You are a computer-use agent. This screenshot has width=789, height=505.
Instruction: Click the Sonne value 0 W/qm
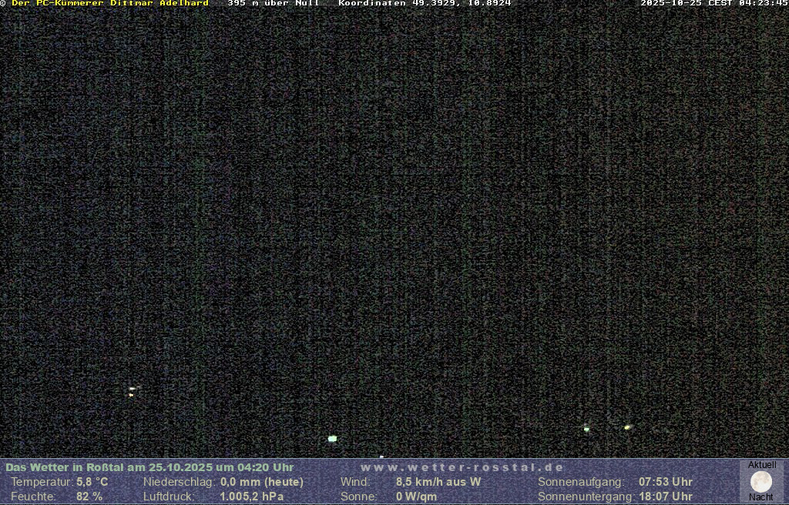click(x=416, y=497)
